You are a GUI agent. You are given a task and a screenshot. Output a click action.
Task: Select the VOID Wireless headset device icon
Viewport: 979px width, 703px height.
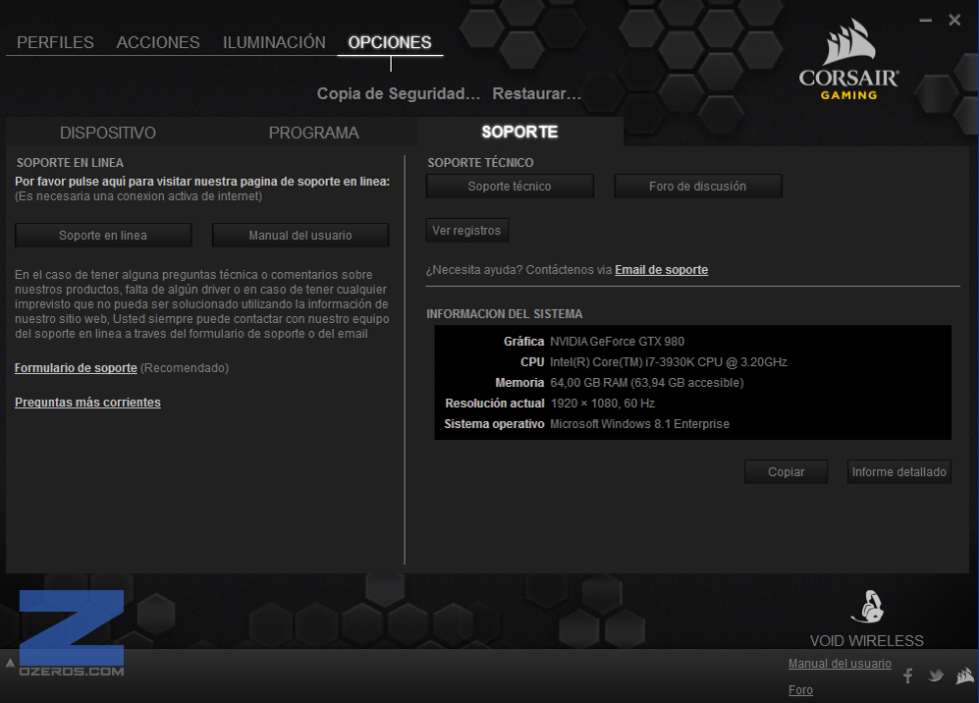tap(868, 607)
